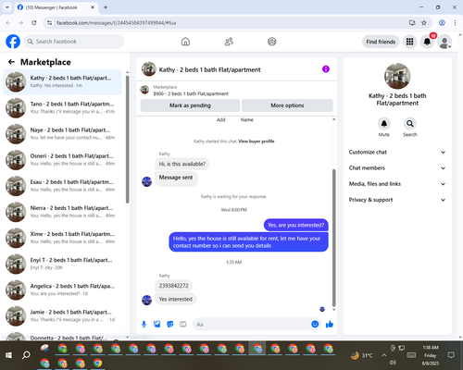Open the Groups icon in top navigation
This screenshot has width=463, height=370.
click(272, 42)
